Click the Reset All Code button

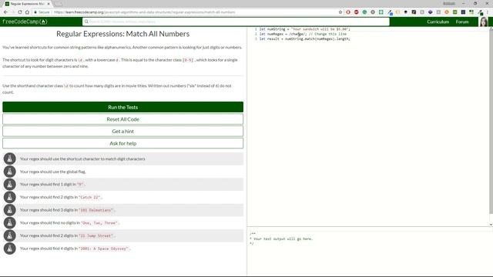click(x=123, y=119)
